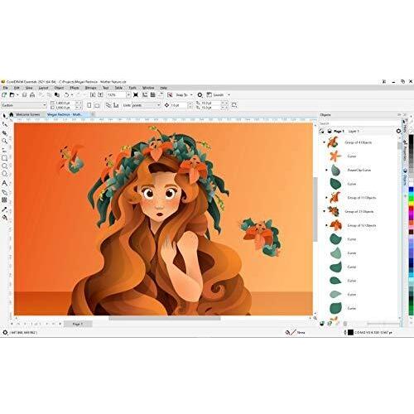Select the Crop tool
Viewport: 414px width, 414px height.
5,133
